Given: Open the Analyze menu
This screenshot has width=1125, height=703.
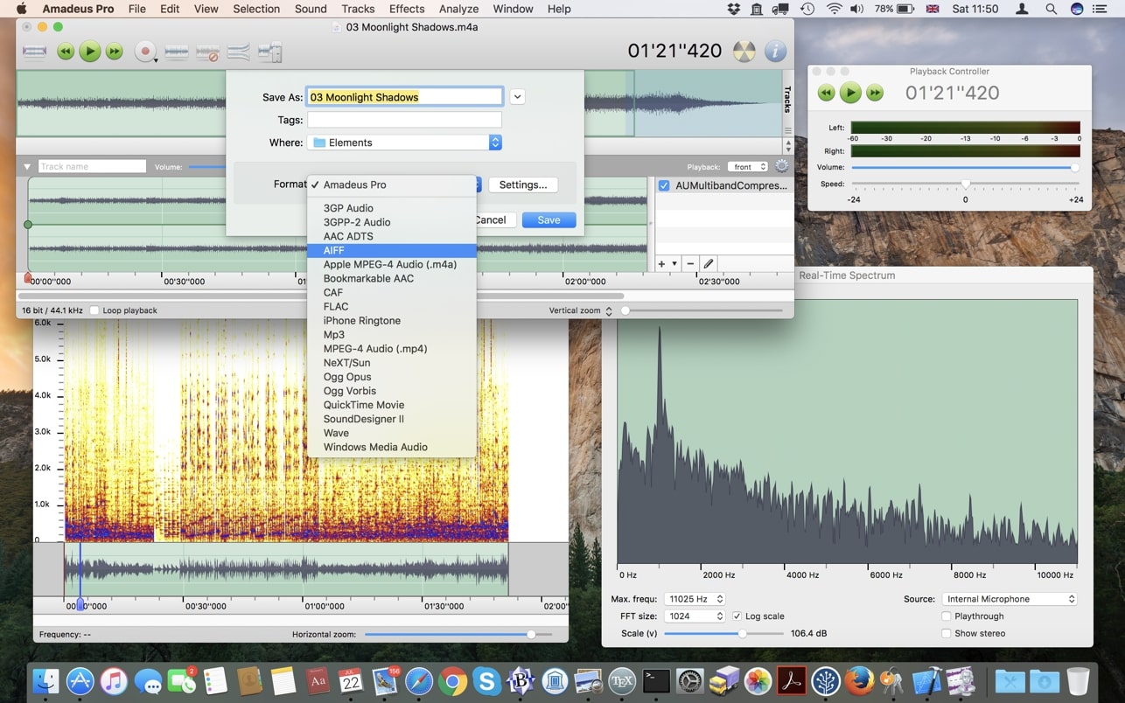Looking at the screenshot, I should [458, 9].
